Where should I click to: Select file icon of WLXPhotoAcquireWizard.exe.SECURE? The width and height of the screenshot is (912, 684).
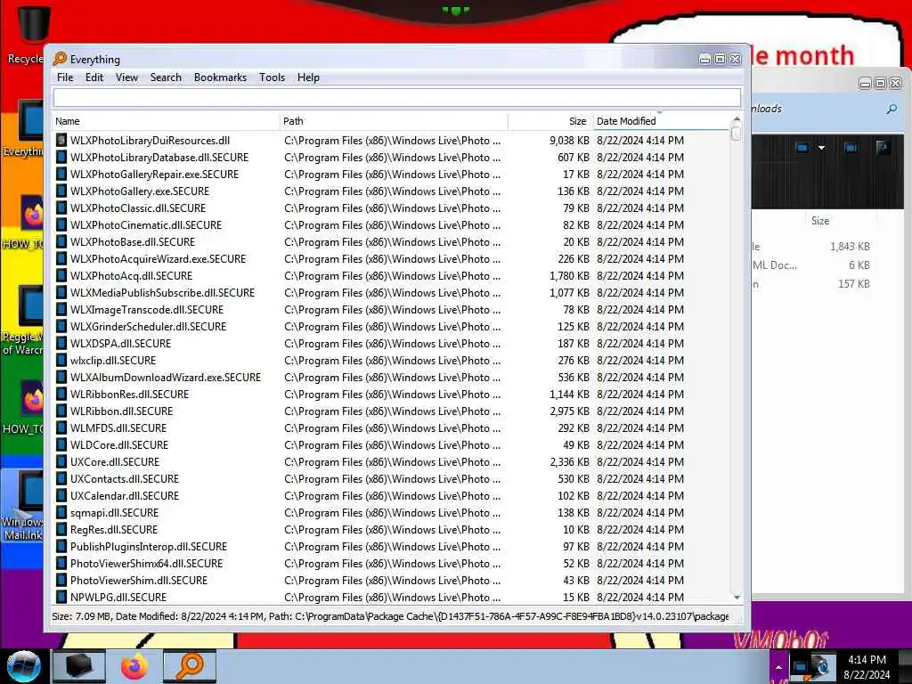click(x=61, y=258)
